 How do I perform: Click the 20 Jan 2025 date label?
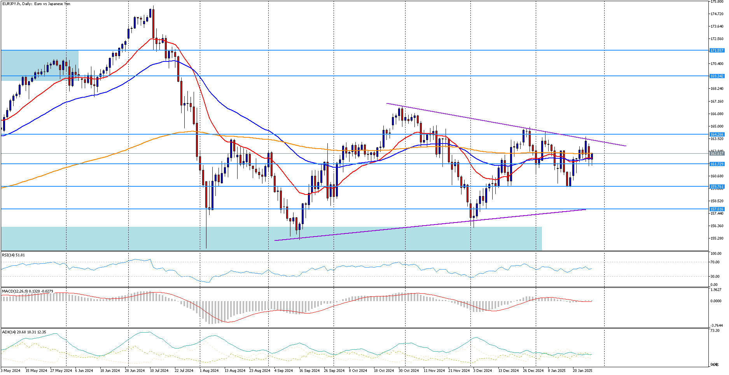(x=582, y=371)
